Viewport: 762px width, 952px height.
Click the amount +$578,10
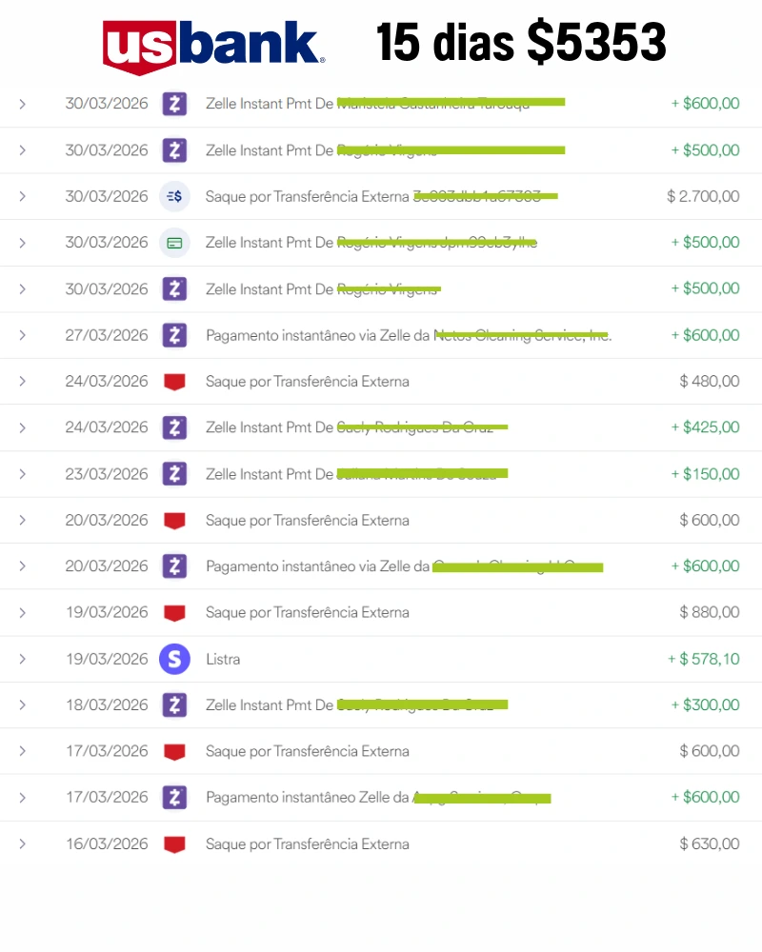(704, 659)
